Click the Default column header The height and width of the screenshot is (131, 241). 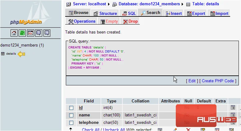tap(204, 101)
